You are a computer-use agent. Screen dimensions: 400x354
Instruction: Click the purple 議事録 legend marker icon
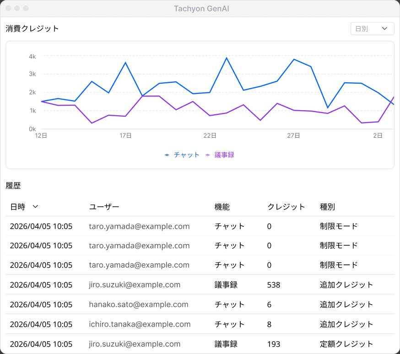pyautogui.click(x=208, y=155)
